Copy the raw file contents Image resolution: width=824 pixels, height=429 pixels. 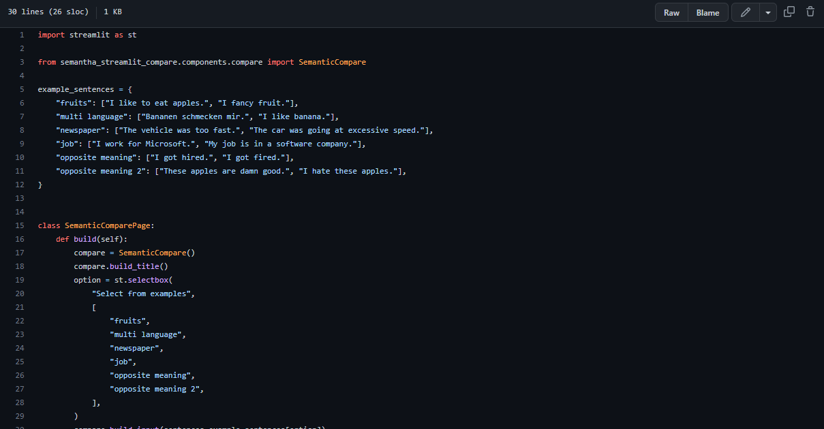[789, 12]
